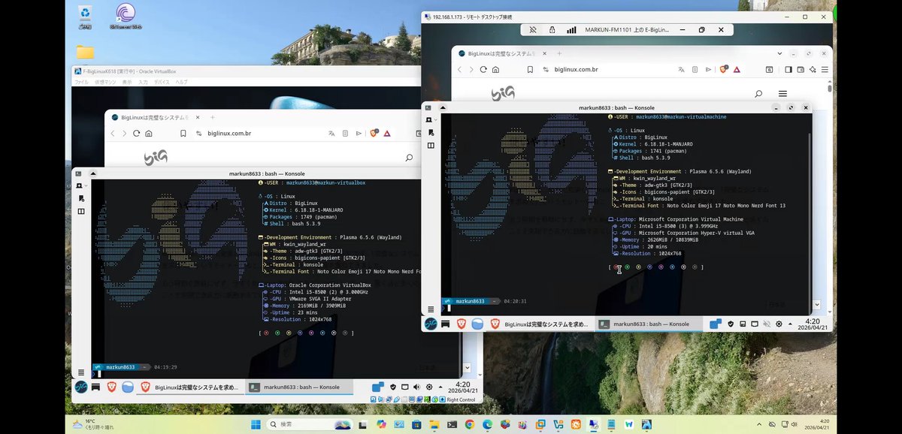Open the hamburger menu in remote Konsole
The height and width of the screenshot is (434, 902).
pos(430,308)
